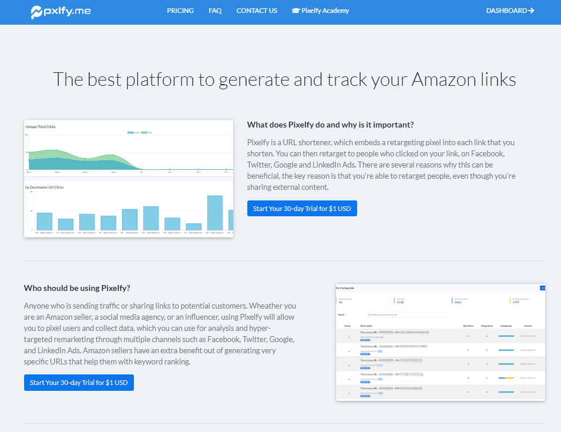Image resolution: width=561 pixels, height=432 pixels.
Task: Open the DASHBOARD text link
Action: coord(506,11)
